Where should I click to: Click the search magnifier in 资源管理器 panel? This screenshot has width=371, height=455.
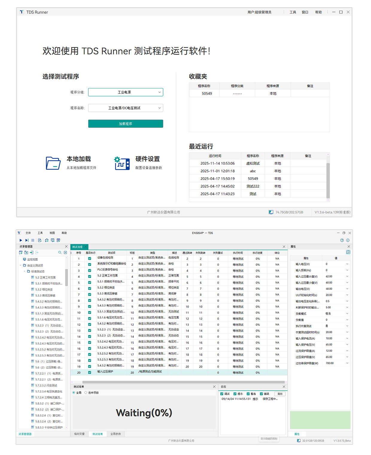[60, 253]
